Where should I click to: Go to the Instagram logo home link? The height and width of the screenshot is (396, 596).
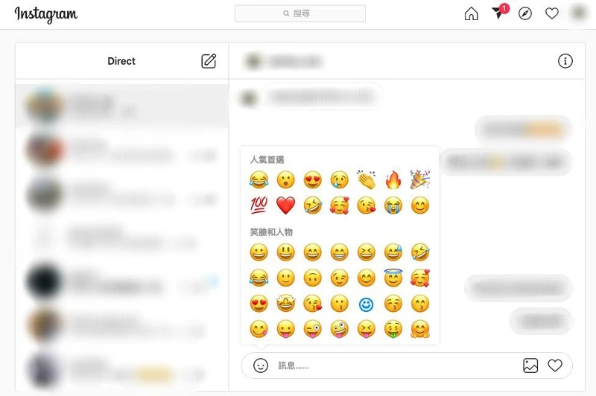coord(46,14)
